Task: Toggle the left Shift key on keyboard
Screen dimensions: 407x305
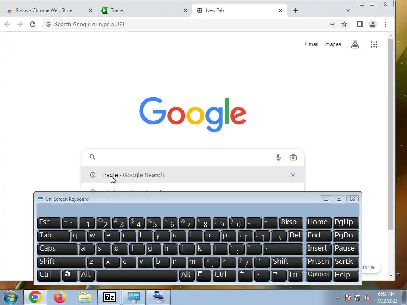Action: coord(62,262)
